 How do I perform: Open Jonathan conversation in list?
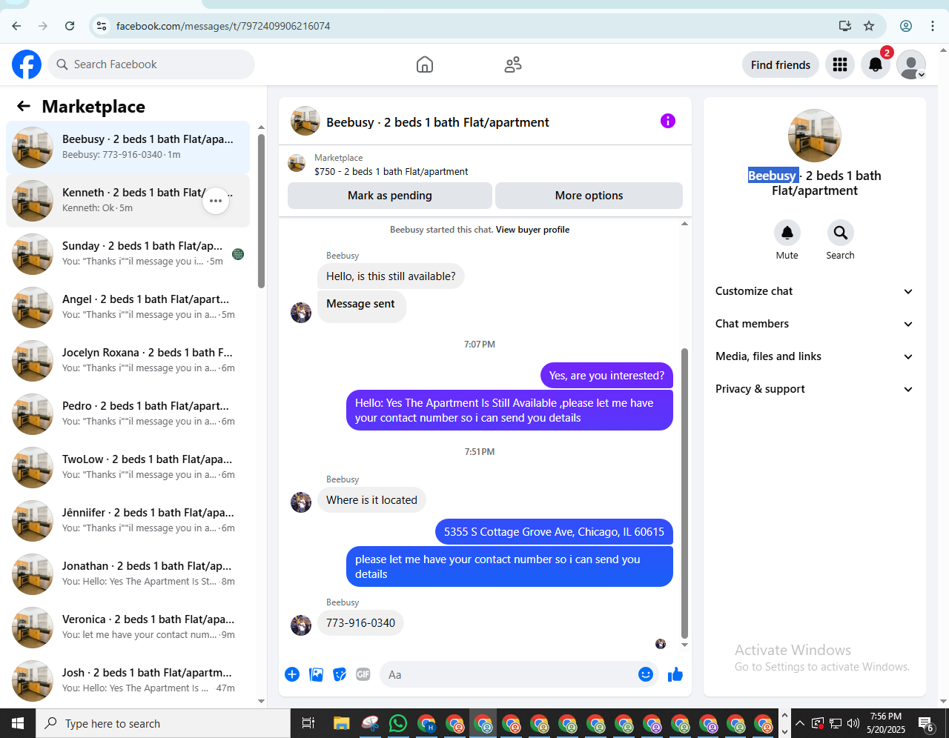pos(128,574)
